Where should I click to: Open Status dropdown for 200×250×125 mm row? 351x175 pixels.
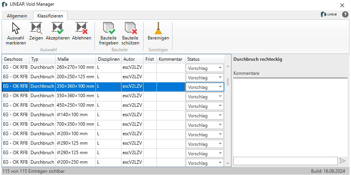pos(204,78)
